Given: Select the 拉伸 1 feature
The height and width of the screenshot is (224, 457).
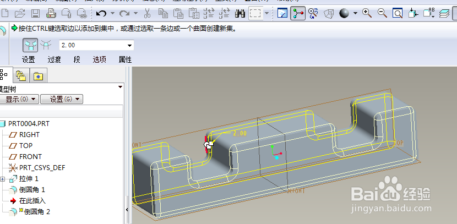Looking at the screenshot, I should [29, 178].
